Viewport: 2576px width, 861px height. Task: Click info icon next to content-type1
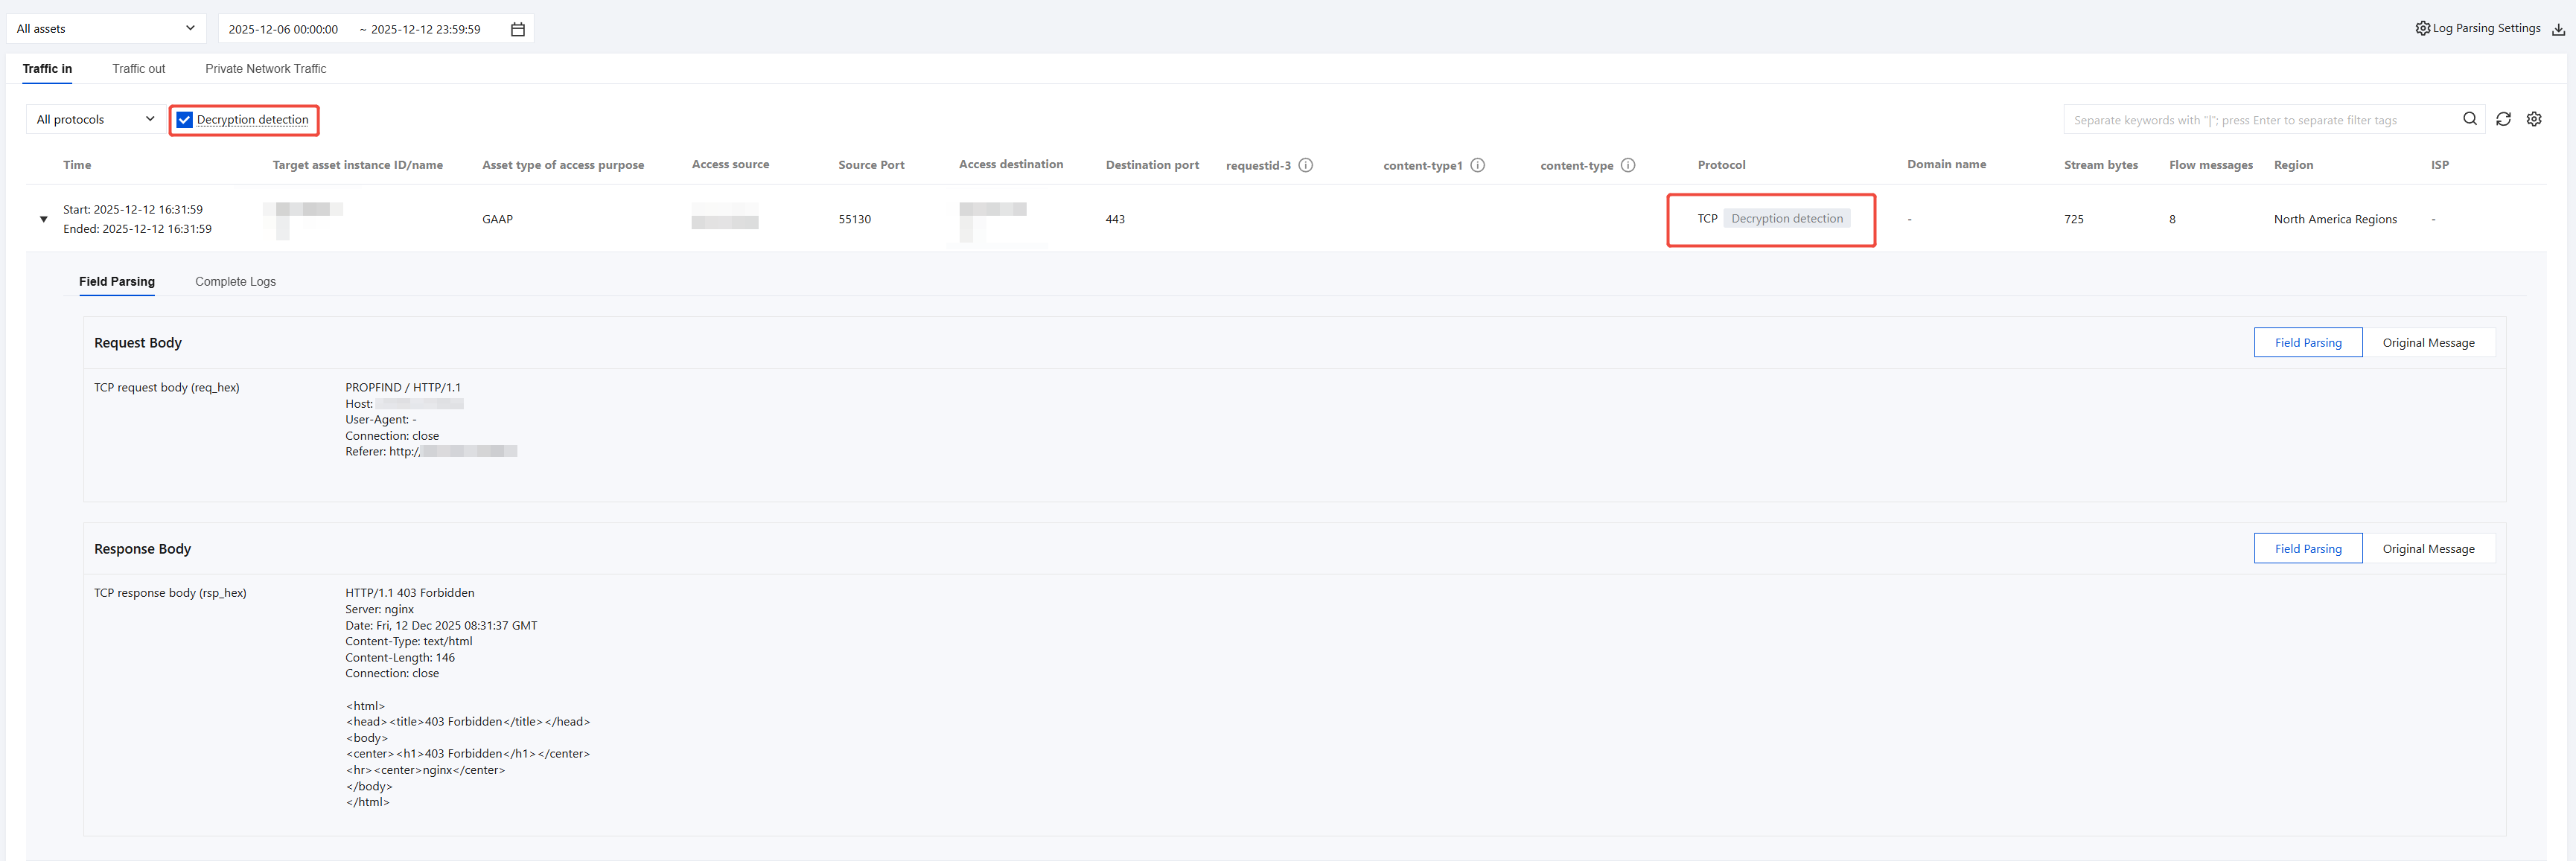pyautogui.click(x=1477, y=165)
